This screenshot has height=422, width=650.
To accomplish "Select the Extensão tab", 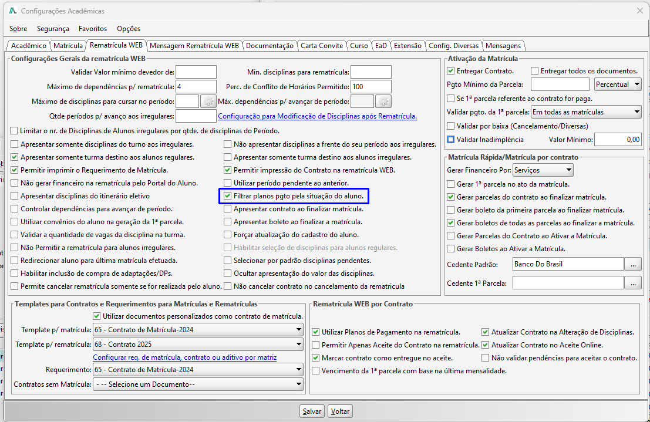I will pos(407,46).
